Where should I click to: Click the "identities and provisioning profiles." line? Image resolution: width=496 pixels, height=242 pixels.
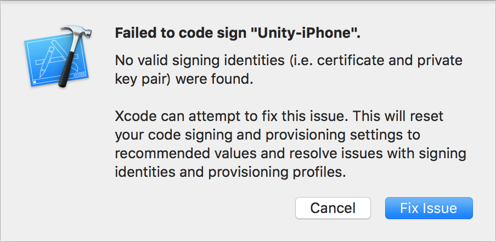(x=230, y=173)
